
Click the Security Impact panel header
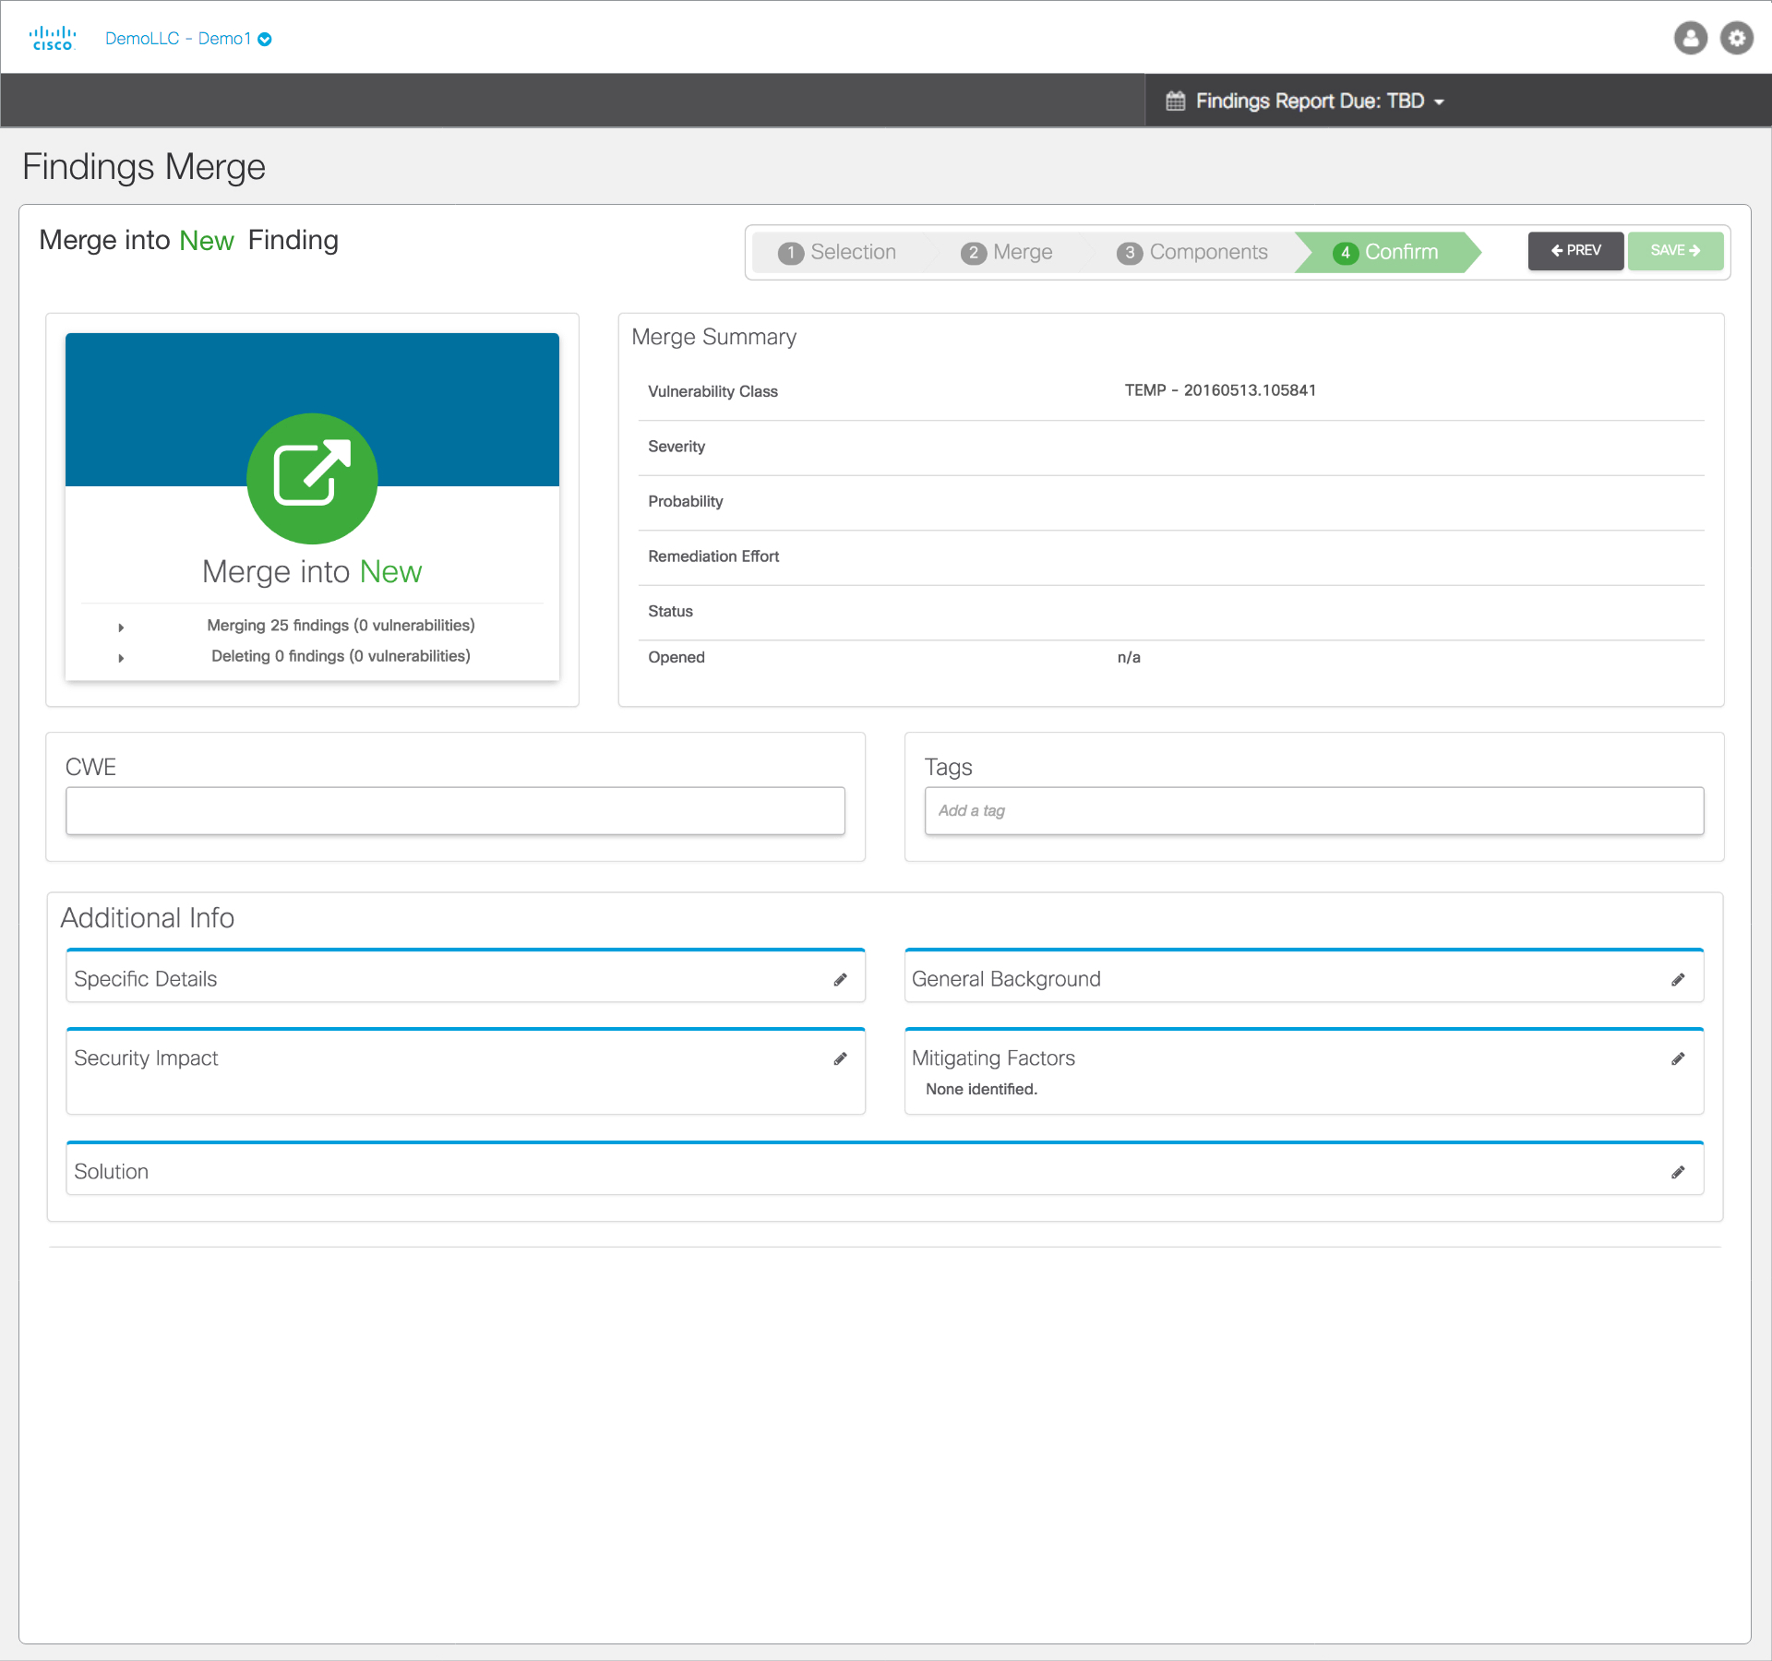tap(146, 1058)
